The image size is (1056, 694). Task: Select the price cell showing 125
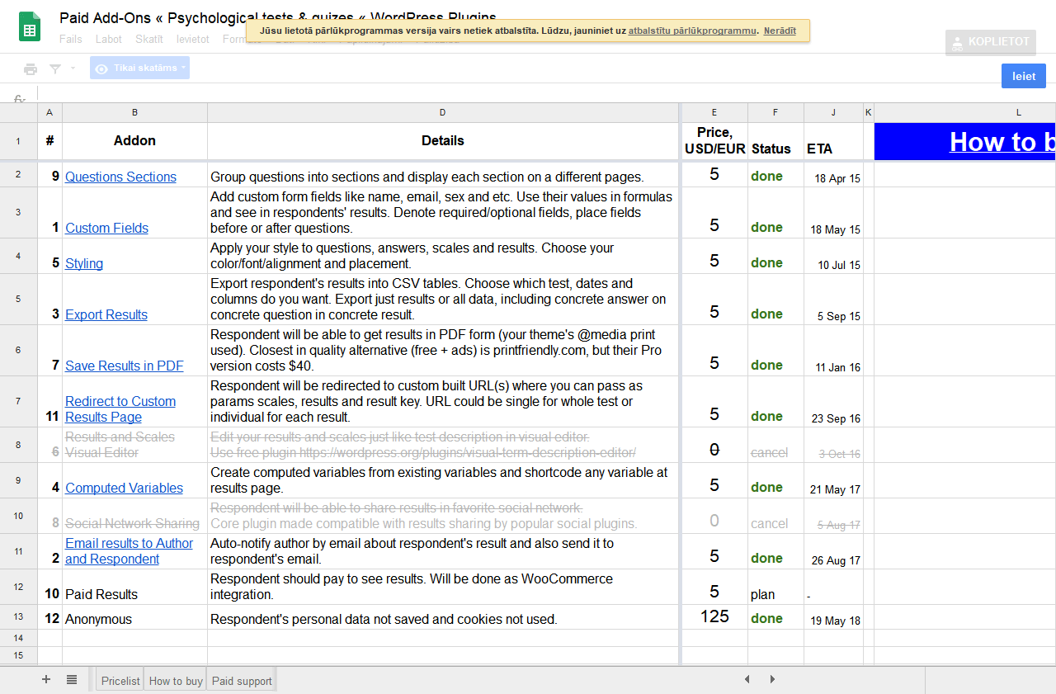714,617
